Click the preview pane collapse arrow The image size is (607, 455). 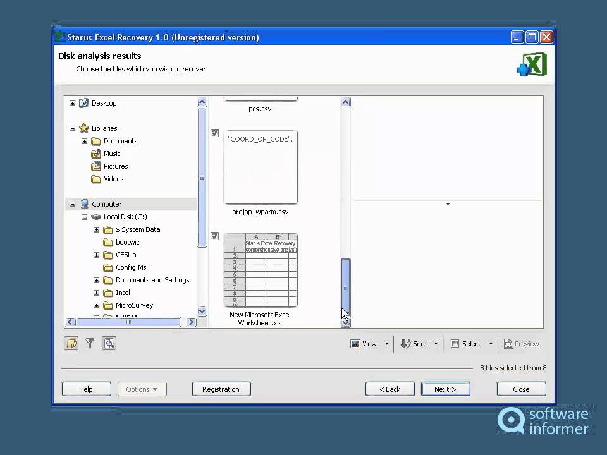tap(448, 204)
